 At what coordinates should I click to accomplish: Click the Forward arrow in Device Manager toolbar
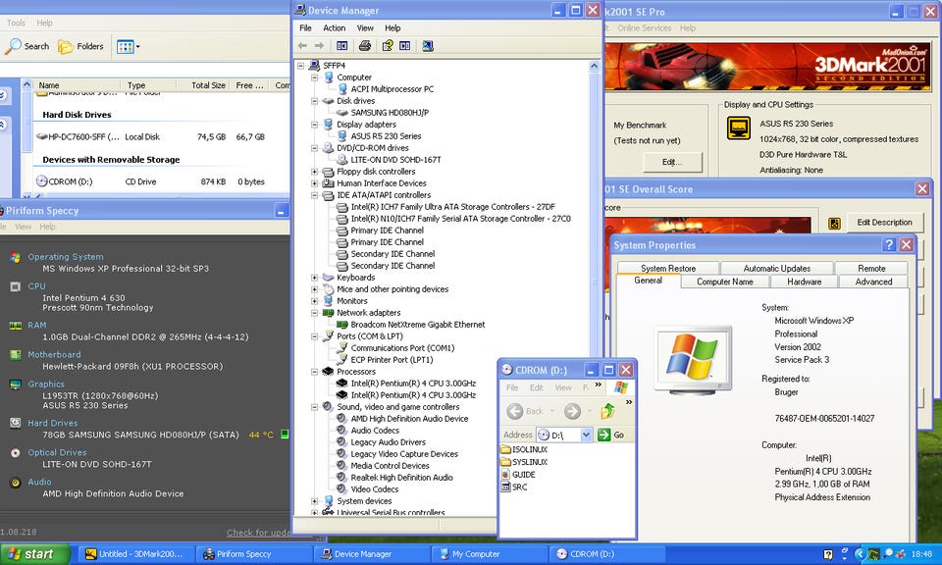[x=320, y=46]
